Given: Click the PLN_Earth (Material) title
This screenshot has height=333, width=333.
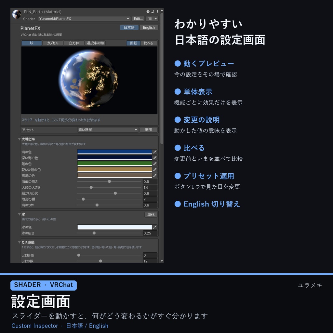Looking at the screenshot, I should click(43, 12).
